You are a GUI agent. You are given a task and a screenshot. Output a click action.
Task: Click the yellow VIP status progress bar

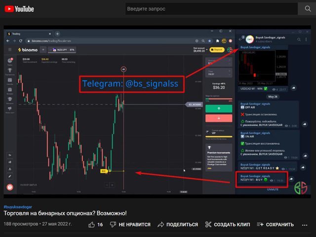point(219,137)
